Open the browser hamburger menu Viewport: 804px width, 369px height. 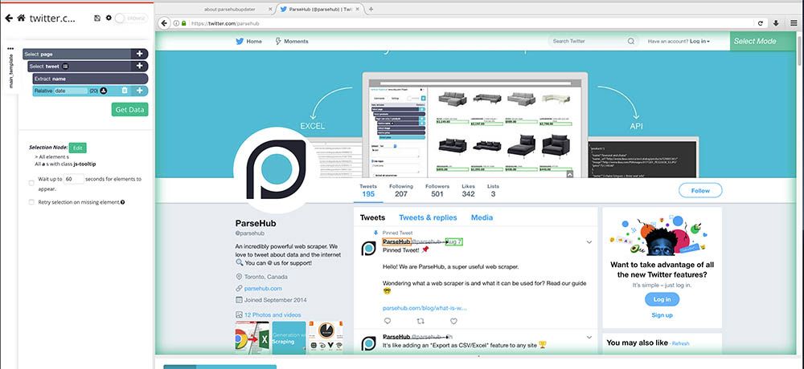point(794,23)
